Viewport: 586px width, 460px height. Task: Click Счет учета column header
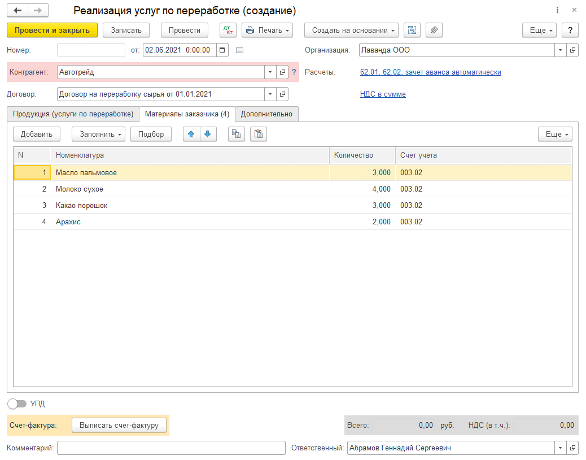pos(484,155)
